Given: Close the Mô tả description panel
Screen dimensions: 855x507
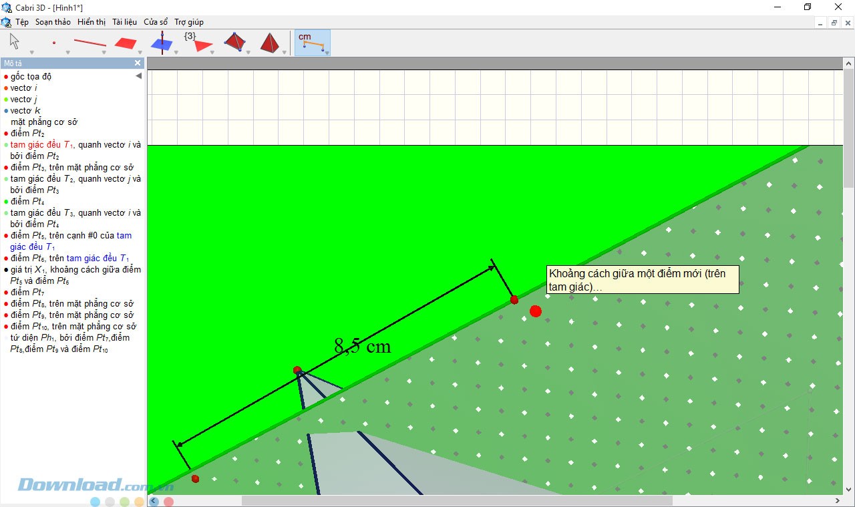Looking at the screenshot, I should click(138, 63).
